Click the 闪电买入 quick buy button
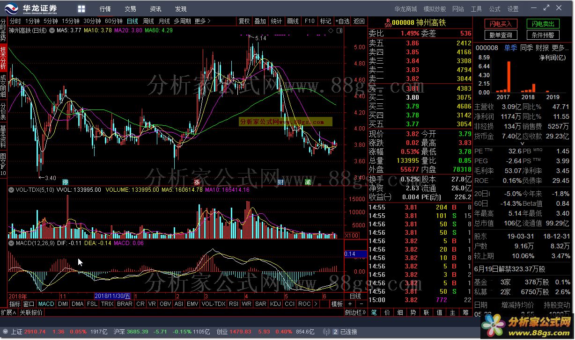575x340 pixels. click(x=501, y=24)
